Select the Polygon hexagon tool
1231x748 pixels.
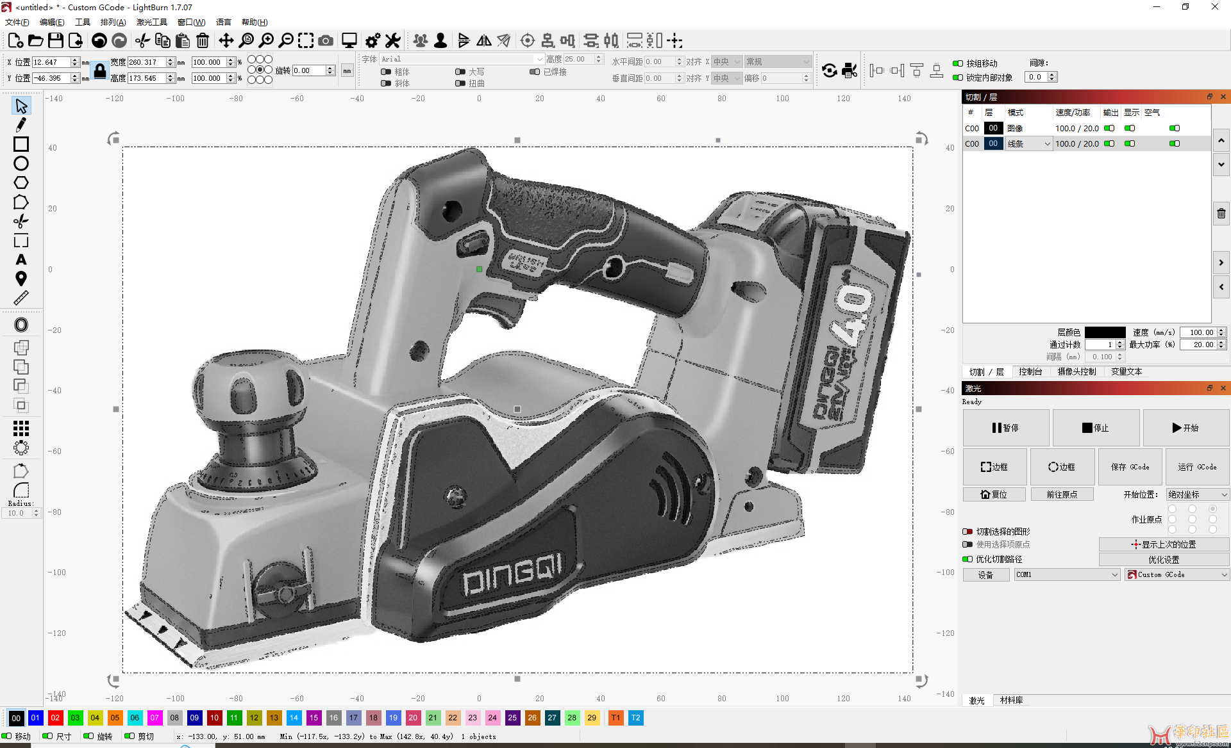pyautogui.click(x=21, y=183)
